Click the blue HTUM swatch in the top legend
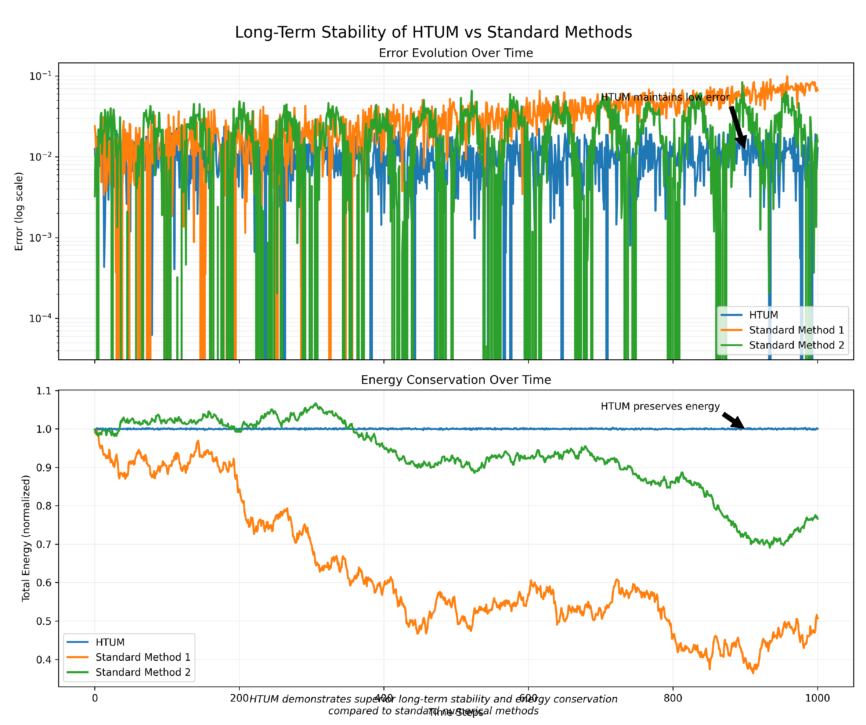Image resolution: width=866 pixels, height=725 pixels. tap(731, 315)
